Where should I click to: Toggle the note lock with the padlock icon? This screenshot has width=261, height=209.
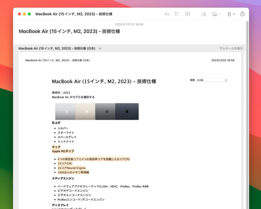point(229,14)
